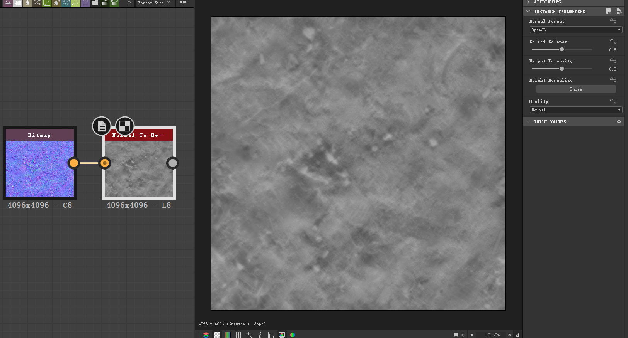Add a Channel Shuffle node
This screenshot has height=338, width=628.
37,3
